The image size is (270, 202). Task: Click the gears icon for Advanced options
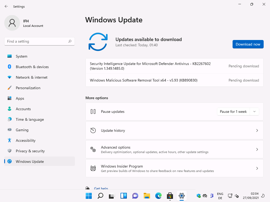(x=93, y=149)
